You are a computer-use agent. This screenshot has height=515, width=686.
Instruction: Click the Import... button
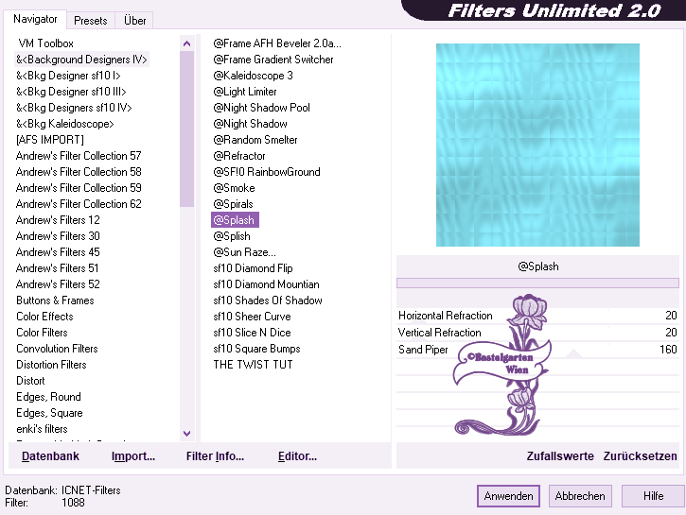click(x=133, y=456)
